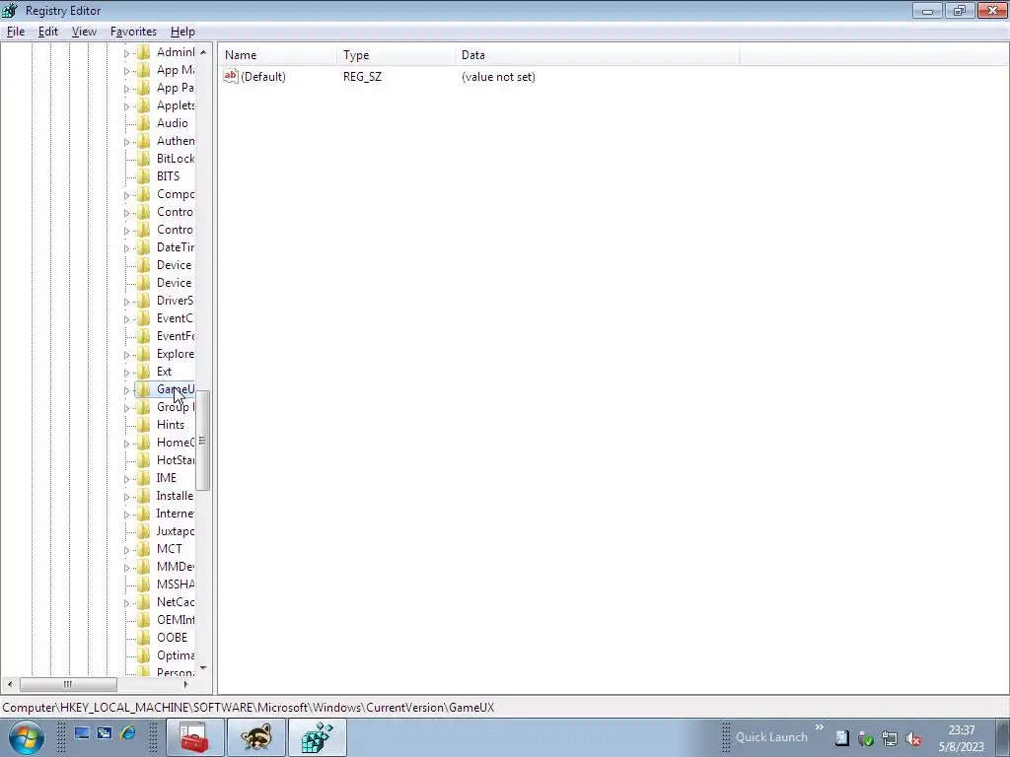Click the Show Desktop quick launch icon

click(x=82, y=733)
